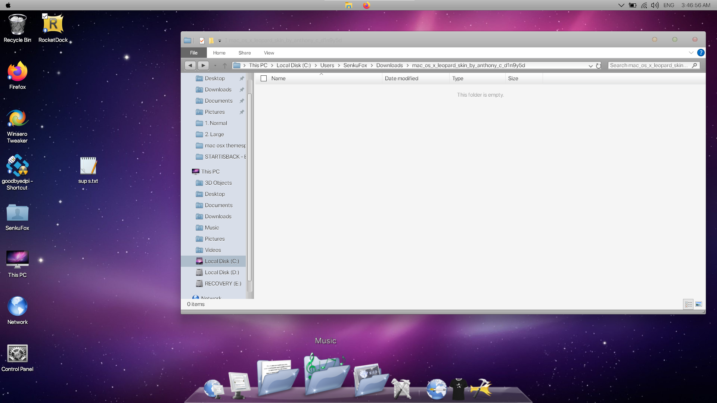
Task: Click the Back navigation arrow button
Action: (190, 65)
